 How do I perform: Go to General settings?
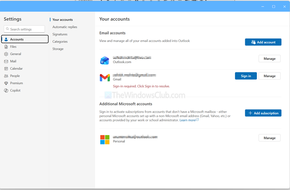tap(25, 54)
